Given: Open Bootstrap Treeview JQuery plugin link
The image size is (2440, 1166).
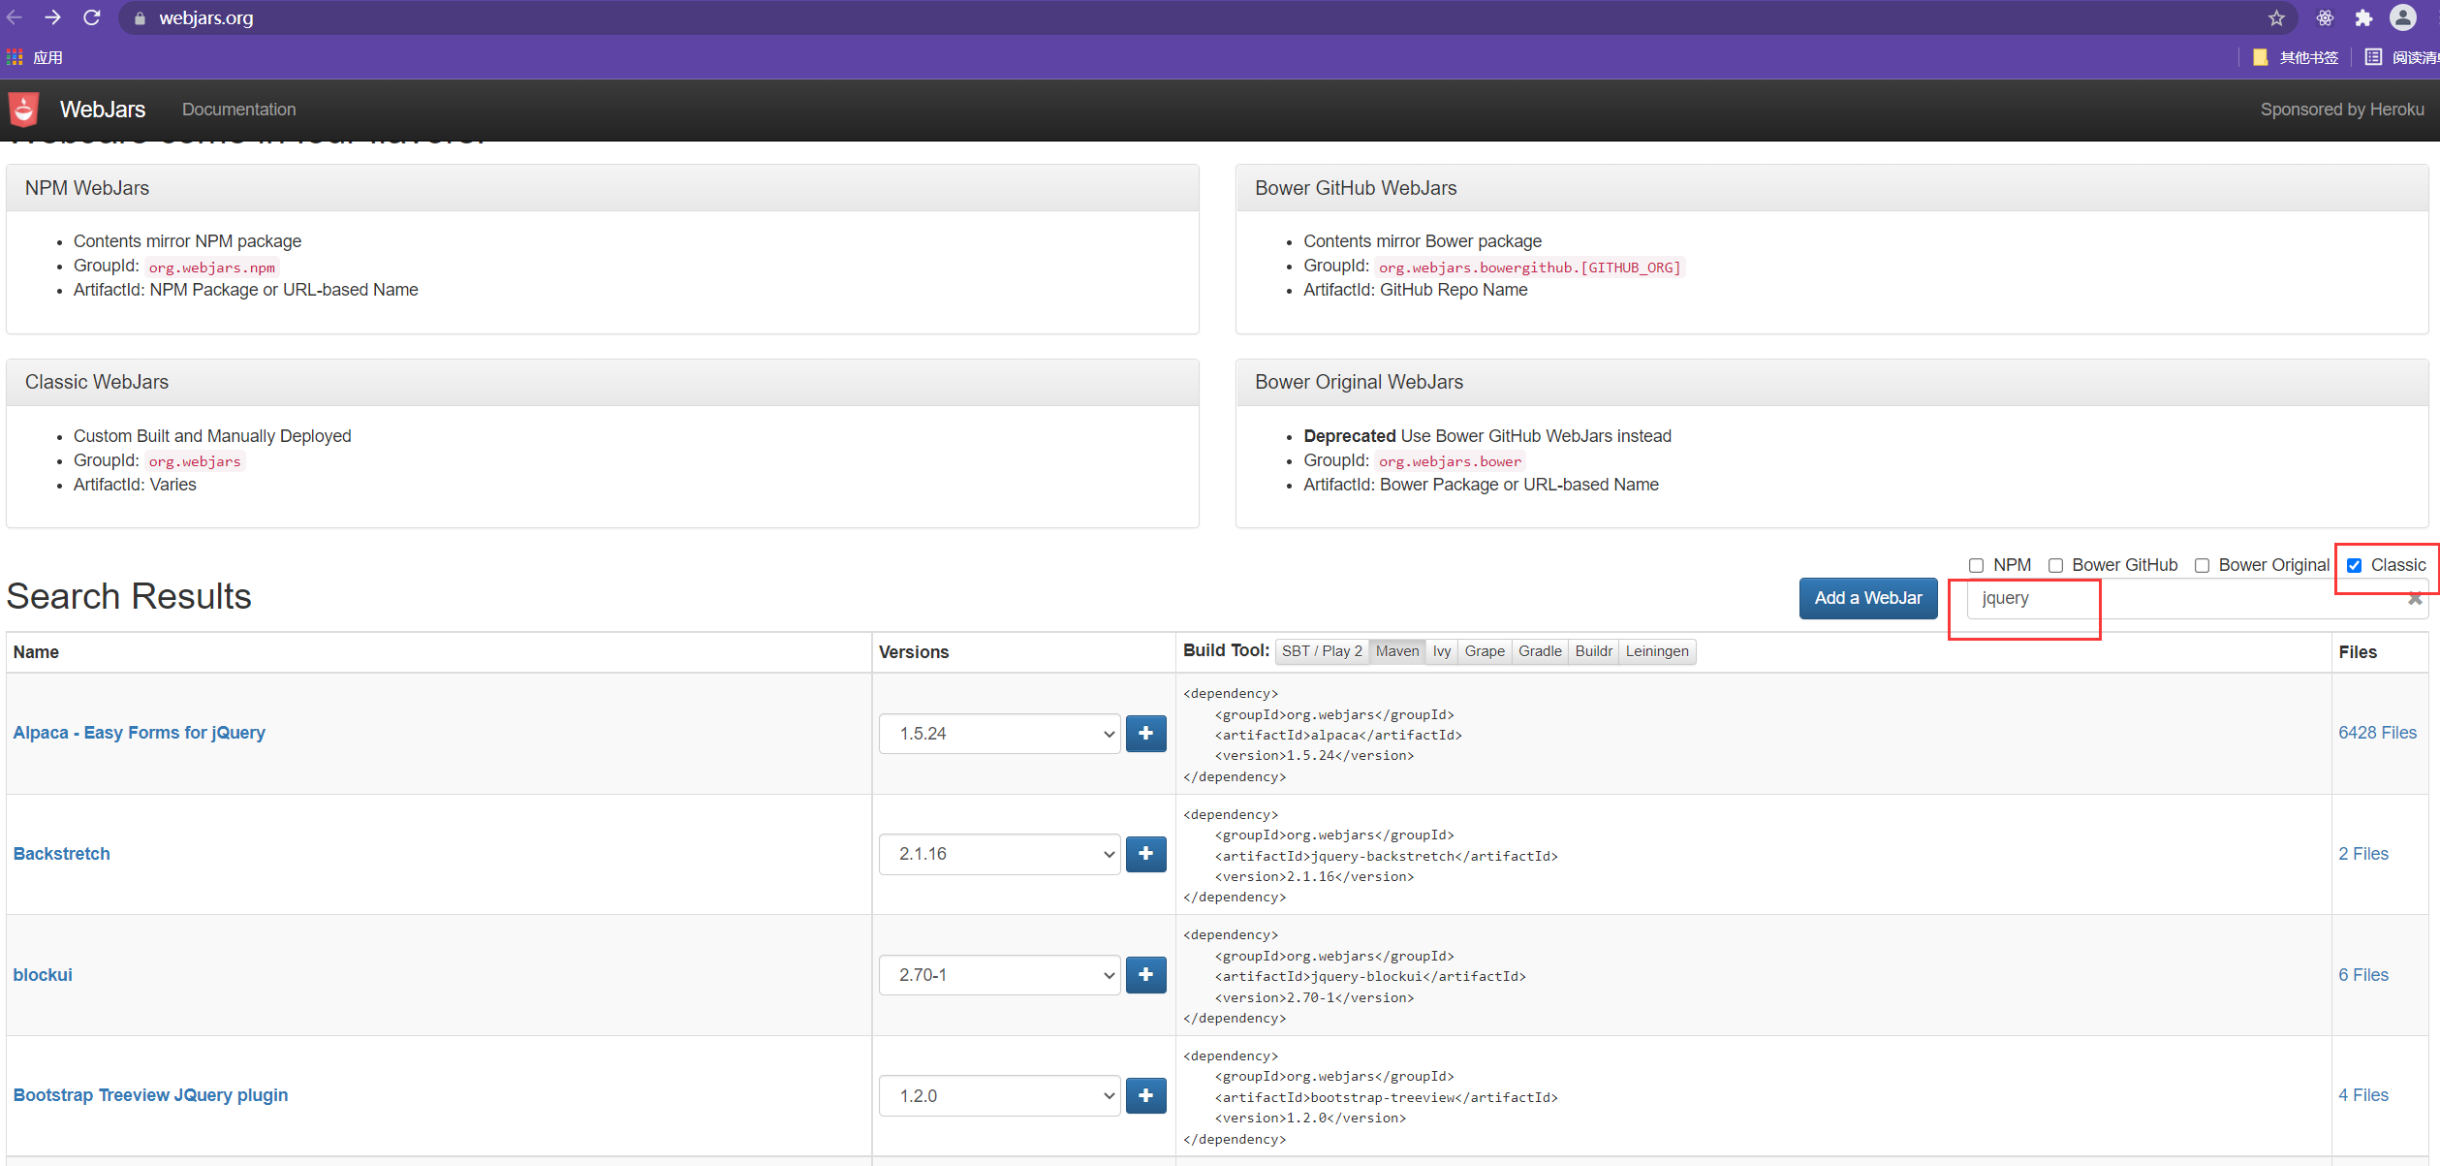Looking at the screenshot, I should coord(150,1095).
